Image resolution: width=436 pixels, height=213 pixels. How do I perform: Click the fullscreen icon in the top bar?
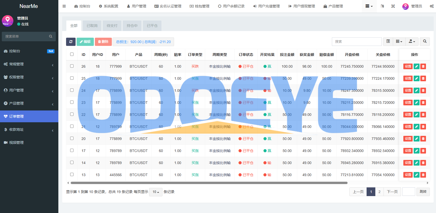(x=393, y=6)
